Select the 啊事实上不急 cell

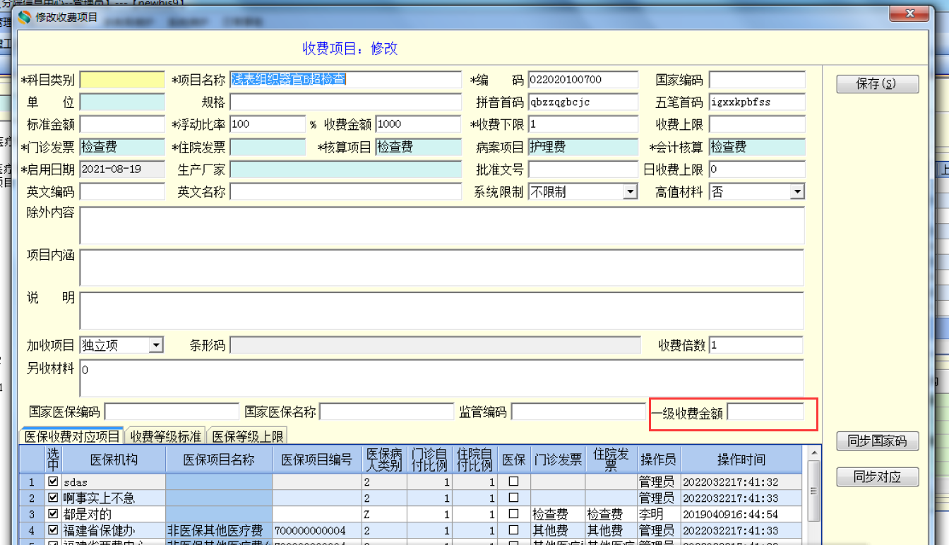tap(114, 498)
